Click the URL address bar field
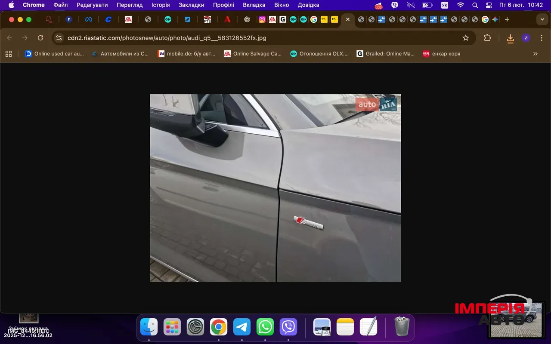Image resolution: width=551 pixels, height=344 pixels. tap(258, 38)
